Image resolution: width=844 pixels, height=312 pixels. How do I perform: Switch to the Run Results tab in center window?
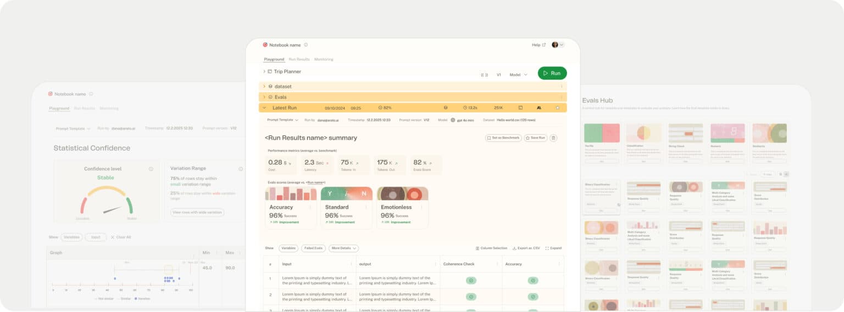(x=299, y=59)
